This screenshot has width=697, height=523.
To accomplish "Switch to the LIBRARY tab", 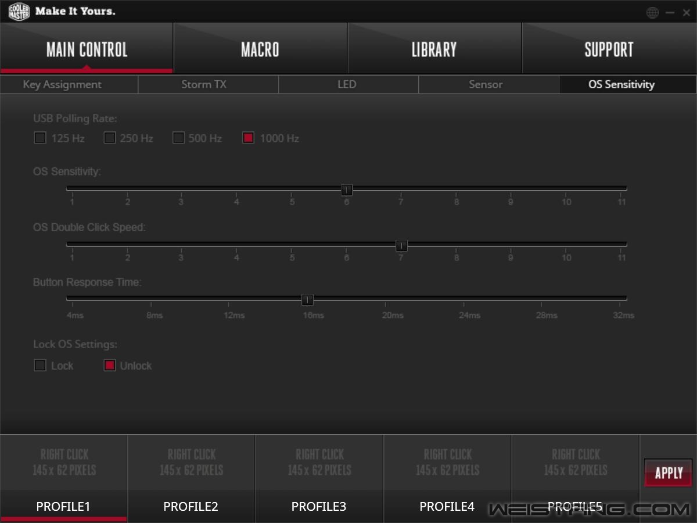I will coord(434,49).
